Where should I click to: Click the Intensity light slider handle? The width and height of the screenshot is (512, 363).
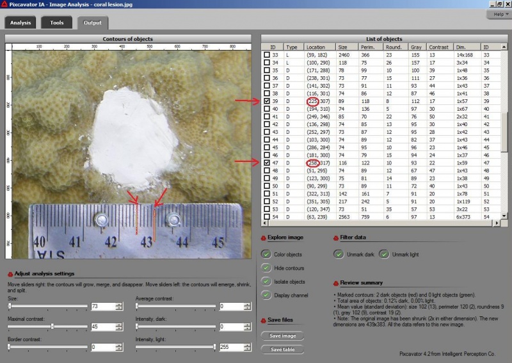point(214,346)
